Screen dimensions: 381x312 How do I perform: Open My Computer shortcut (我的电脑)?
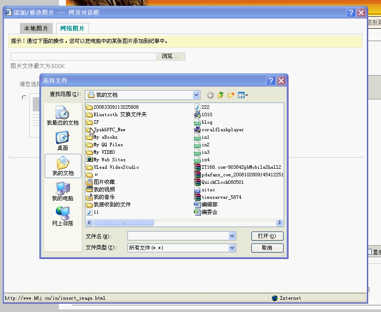tap(63, 191)
